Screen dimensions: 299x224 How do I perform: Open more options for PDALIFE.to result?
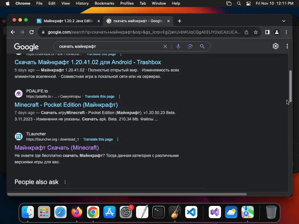[x=119, y=97]
